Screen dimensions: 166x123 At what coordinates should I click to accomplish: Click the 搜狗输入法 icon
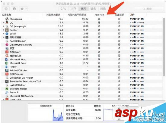click(x=7, y=56)
